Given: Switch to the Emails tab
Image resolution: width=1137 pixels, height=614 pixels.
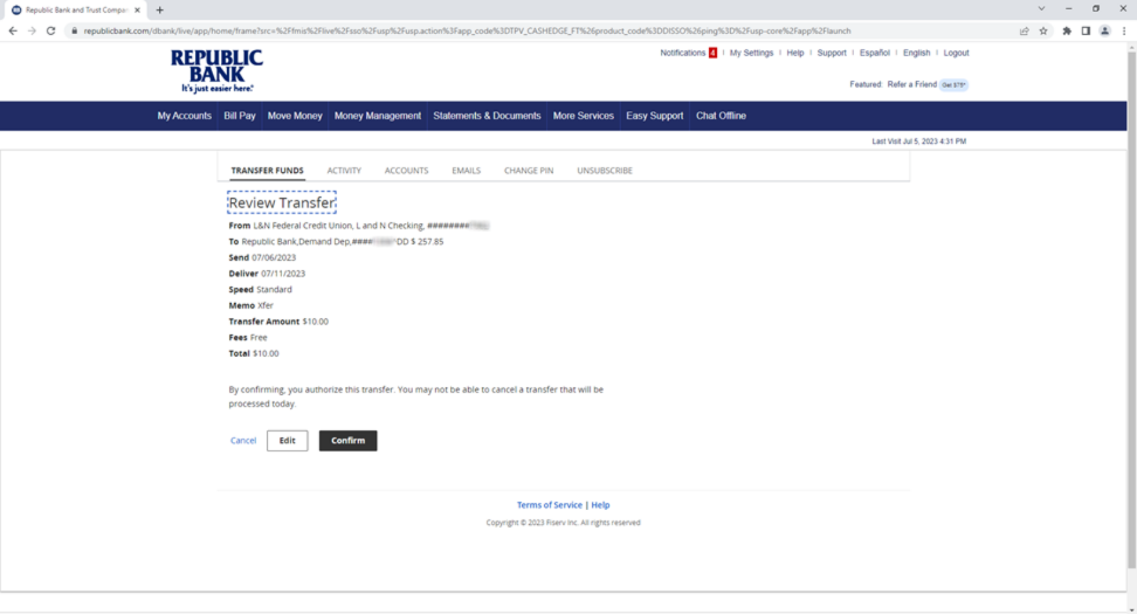Looking at the screenshot, I should tap(466, 170).
